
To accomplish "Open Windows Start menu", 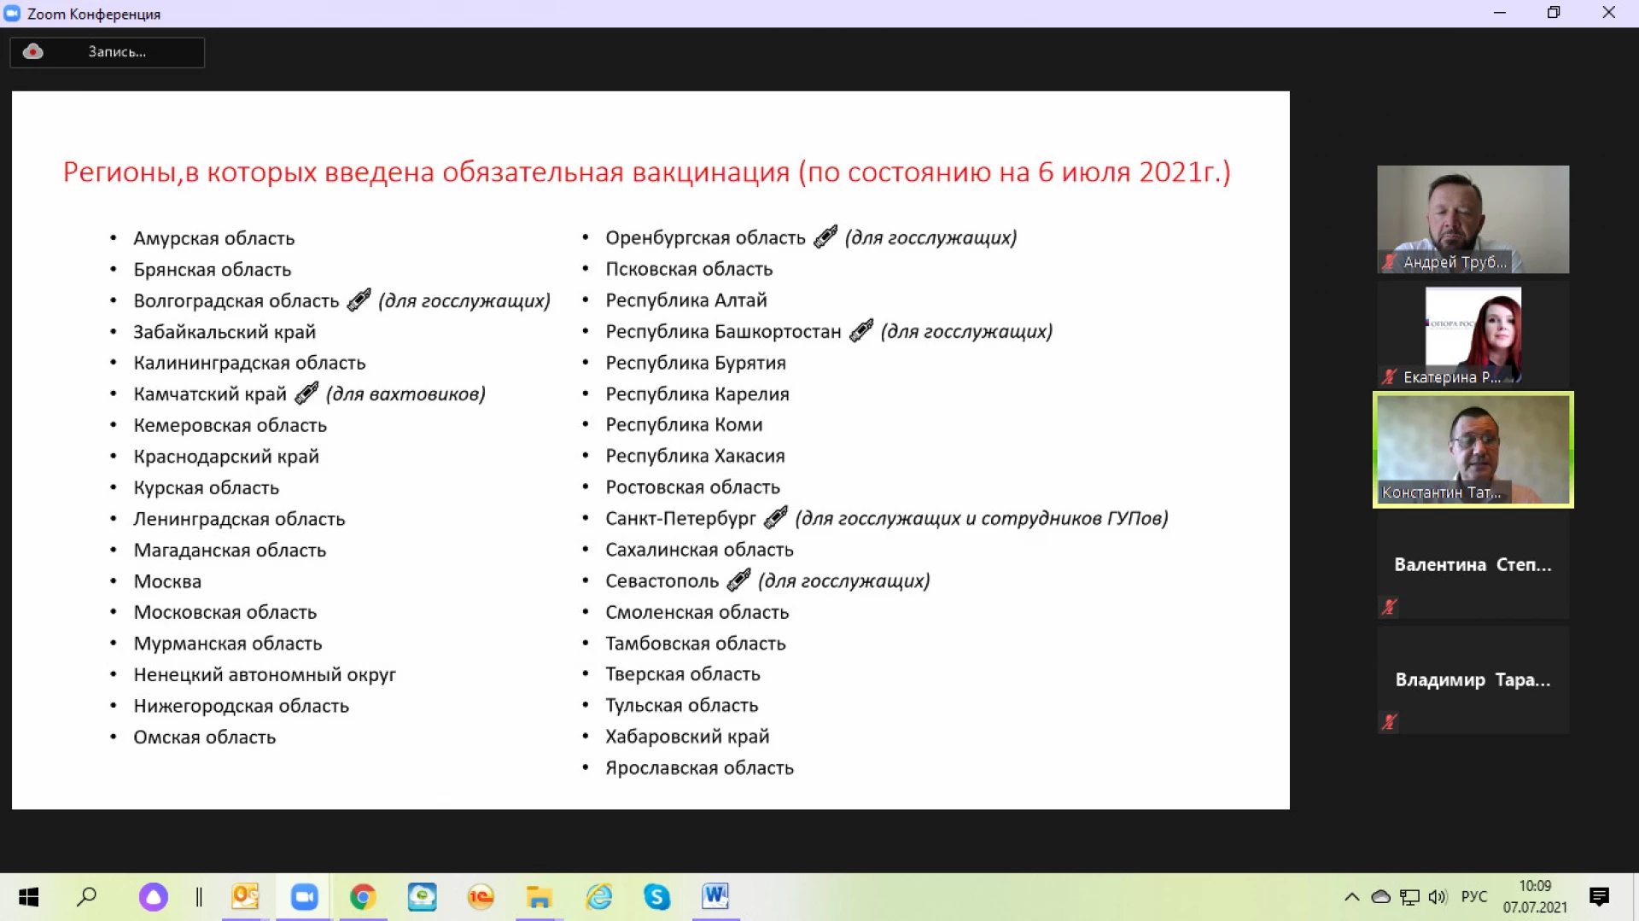I will 28,896.
